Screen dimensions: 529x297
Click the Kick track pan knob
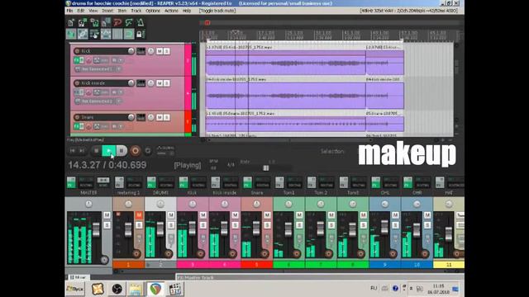tap(150, 51)
